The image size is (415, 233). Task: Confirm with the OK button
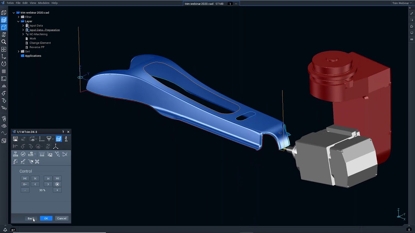pos(46,218)
